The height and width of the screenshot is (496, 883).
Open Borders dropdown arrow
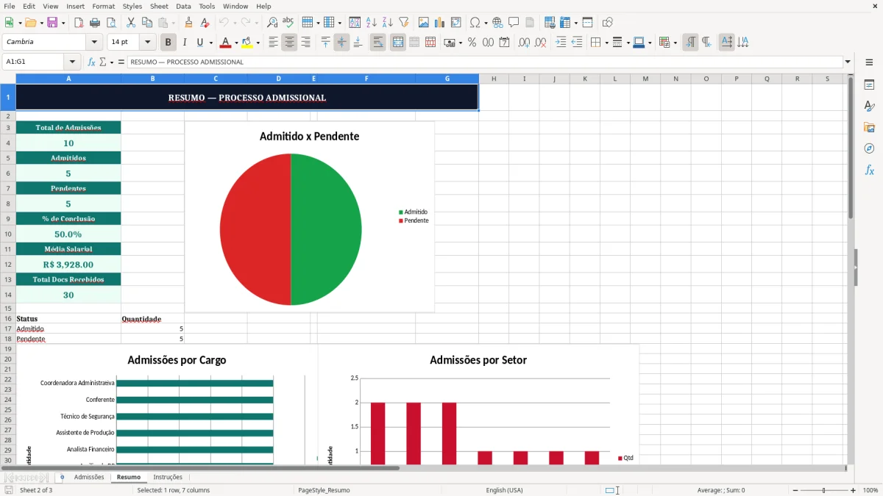click(x=606, y=43)
